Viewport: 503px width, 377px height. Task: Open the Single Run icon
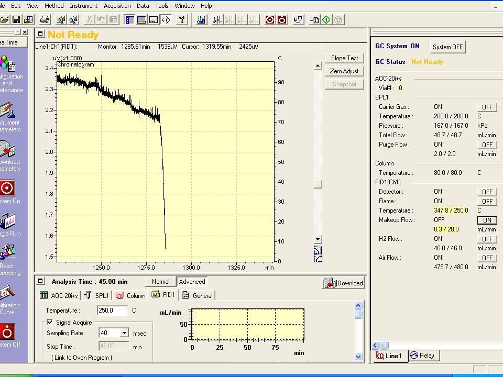[7, 221]
